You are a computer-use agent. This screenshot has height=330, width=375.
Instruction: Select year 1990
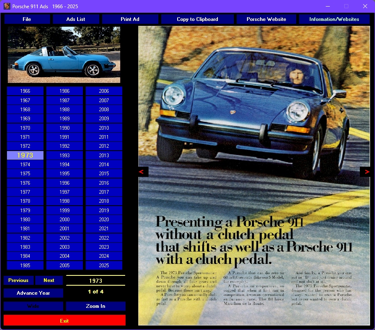coord(64,128)
